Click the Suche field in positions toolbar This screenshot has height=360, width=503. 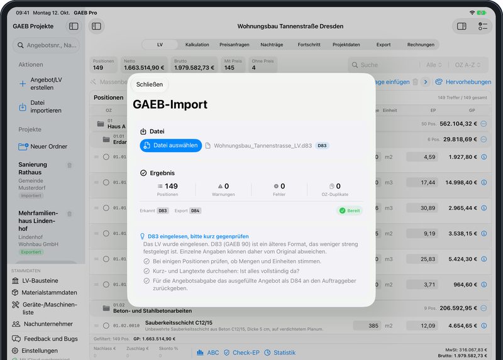(x=384, y=65)
